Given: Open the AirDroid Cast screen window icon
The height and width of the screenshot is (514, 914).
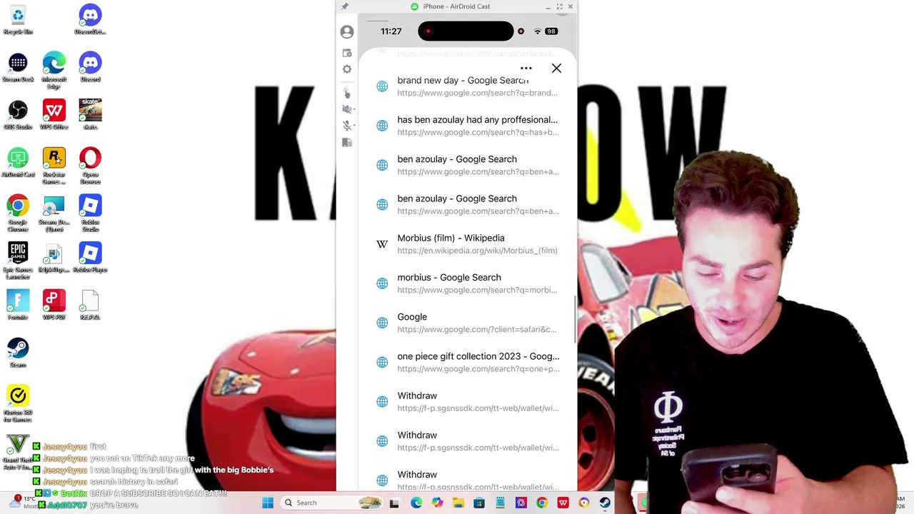Looking at the screenshot, I should point(347,53).
